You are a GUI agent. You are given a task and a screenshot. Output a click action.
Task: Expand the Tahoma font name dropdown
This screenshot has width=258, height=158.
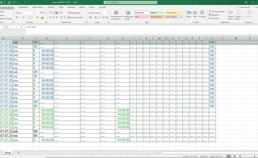click(x=32, y=13)
